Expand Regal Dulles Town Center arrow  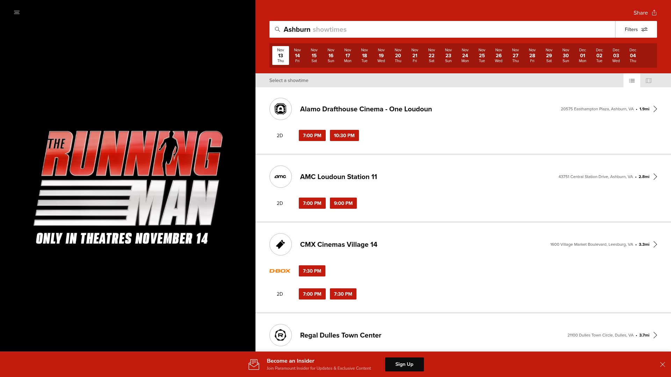655,335
